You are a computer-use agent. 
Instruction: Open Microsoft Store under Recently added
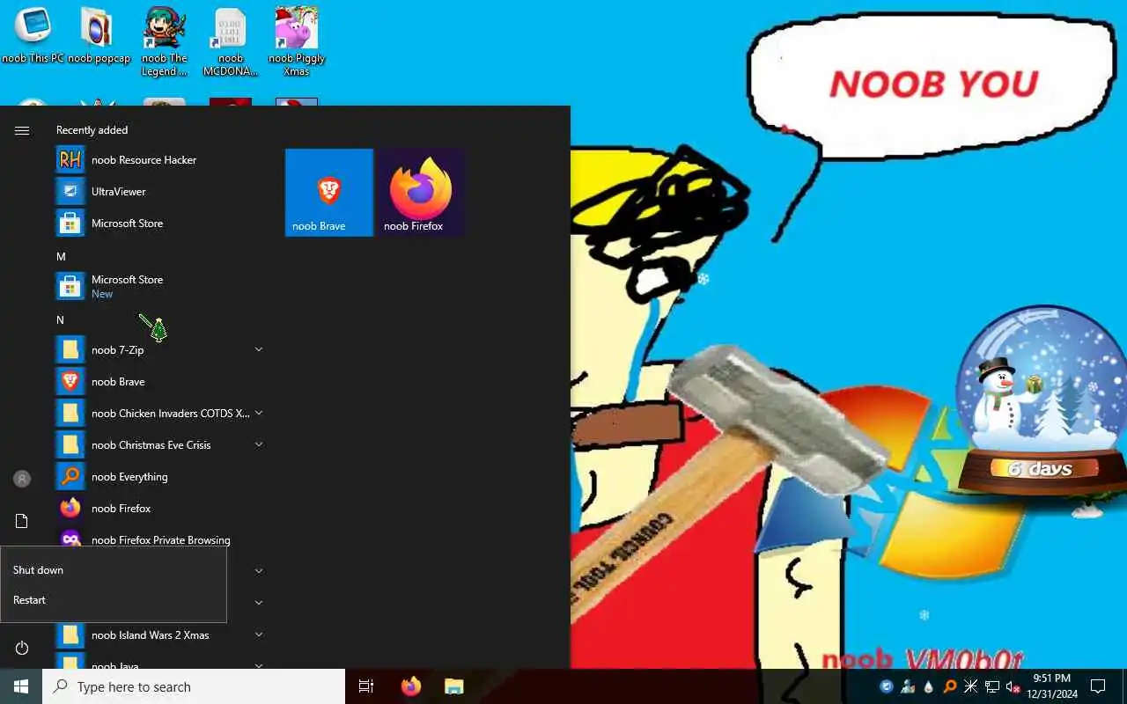coord(160,224)
